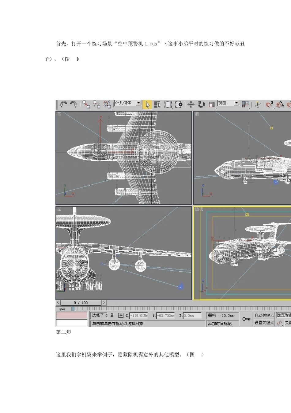Click the pink MAXScript listener box

click(x=72, y=316)
